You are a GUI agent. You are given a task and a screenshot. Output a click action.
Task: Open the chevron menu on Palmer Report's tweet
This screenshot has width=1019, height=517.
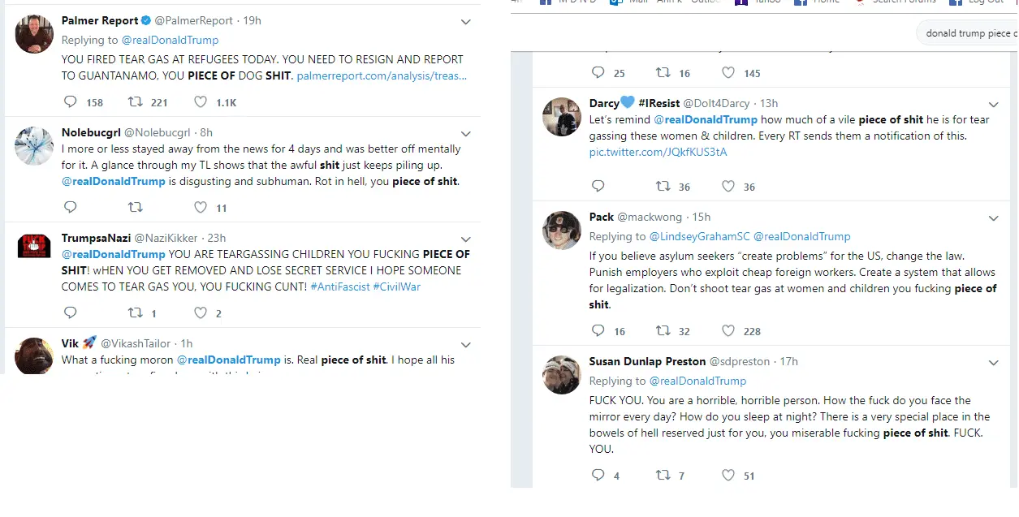click(466, 22)
